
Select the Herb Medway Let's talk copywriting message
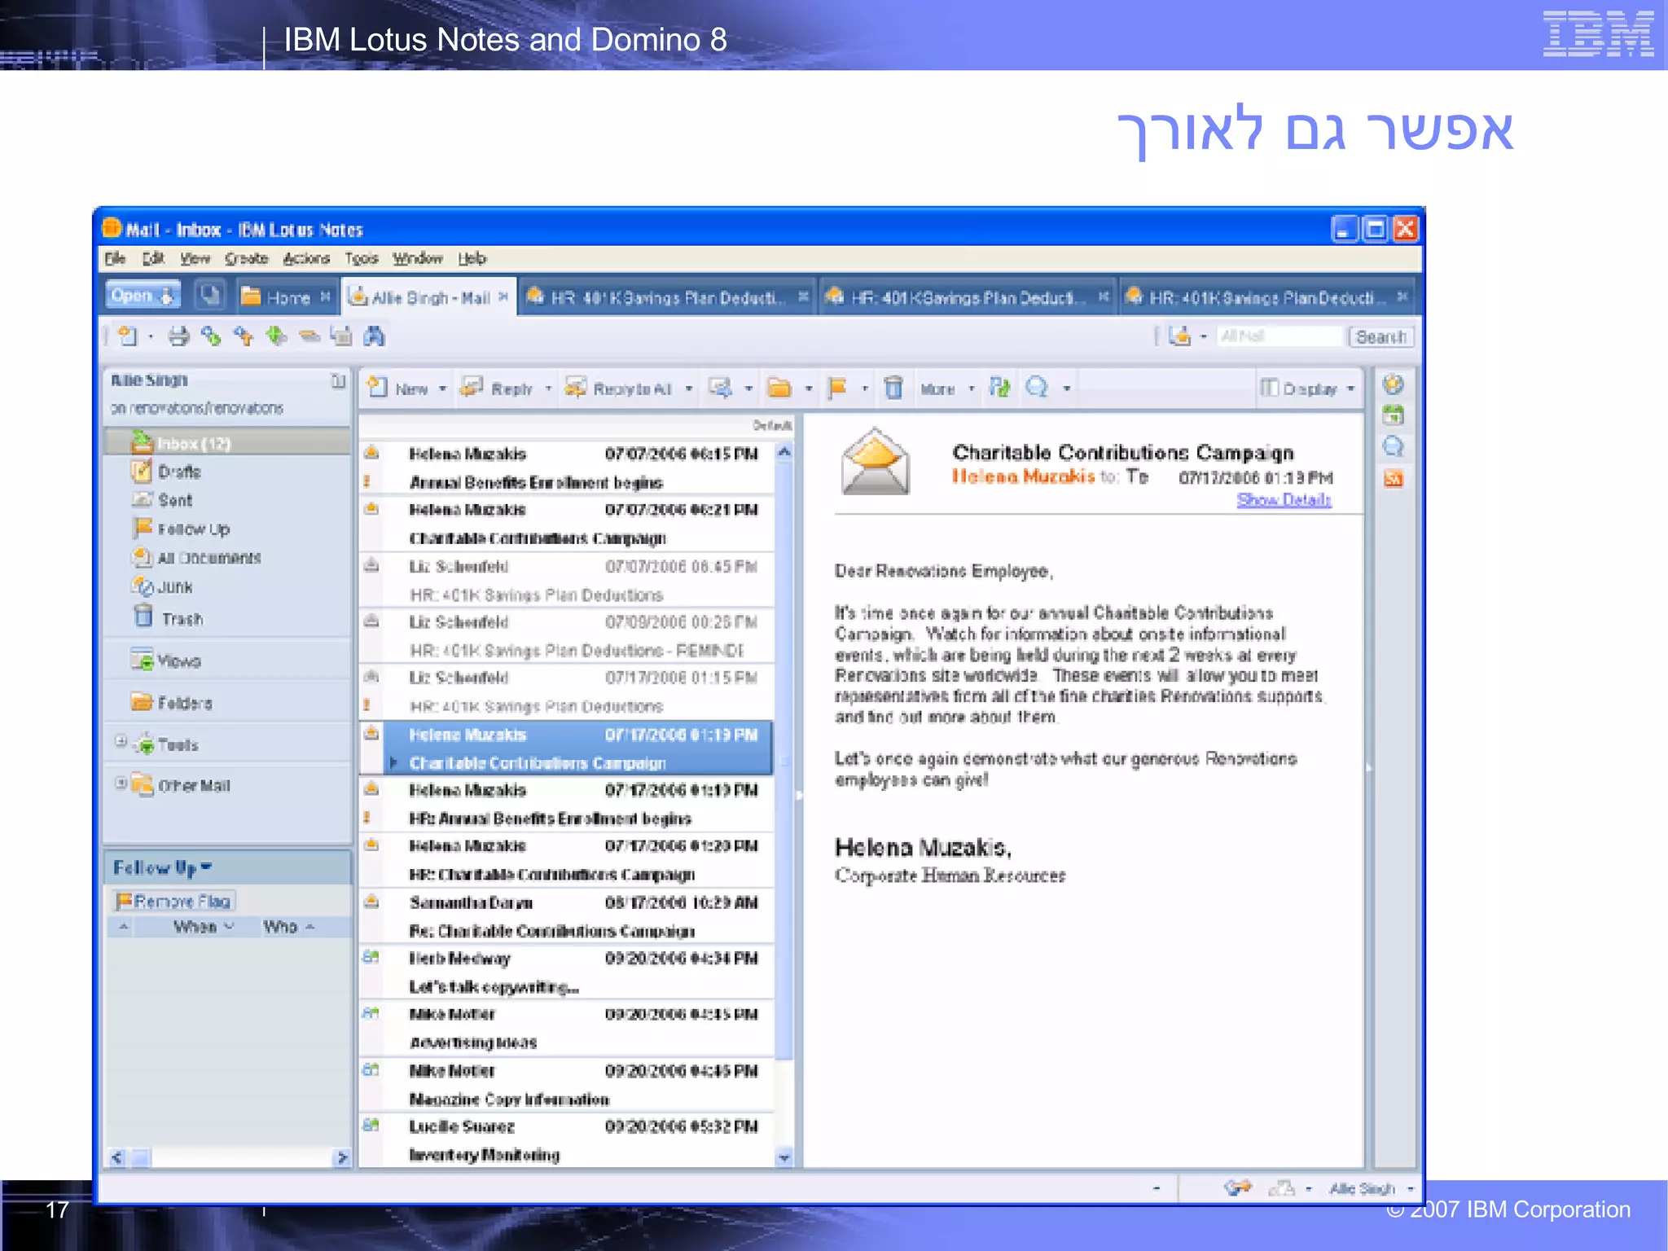click(567, 972)
